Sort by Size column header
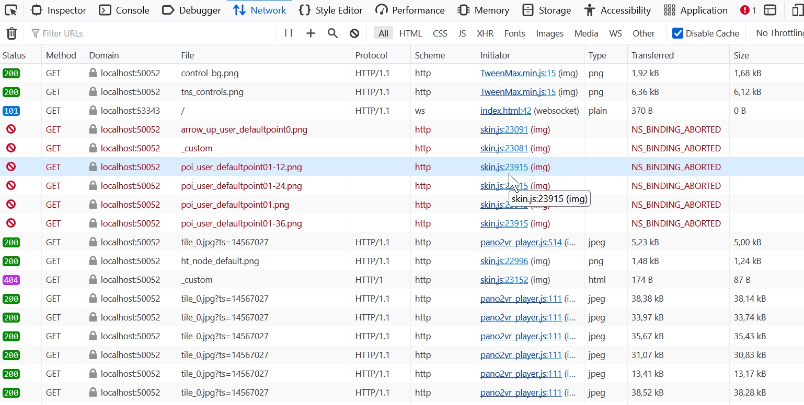Image resolution: width=804 pixels, height=405 pixels. 766,55
